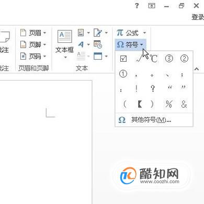This screenshot has height=204, width=204.
Task: Open Word help question mark
Action: coord(137,6)
